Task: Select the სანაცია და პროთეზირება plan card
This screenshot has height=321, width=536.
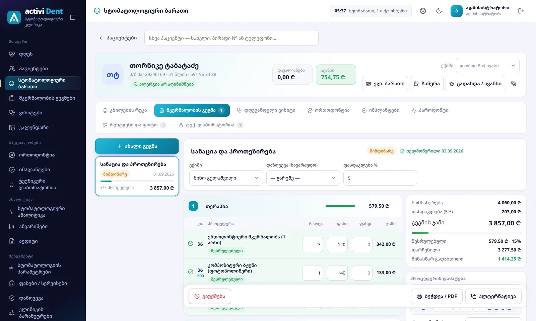Action: click(x=137, y=176)
